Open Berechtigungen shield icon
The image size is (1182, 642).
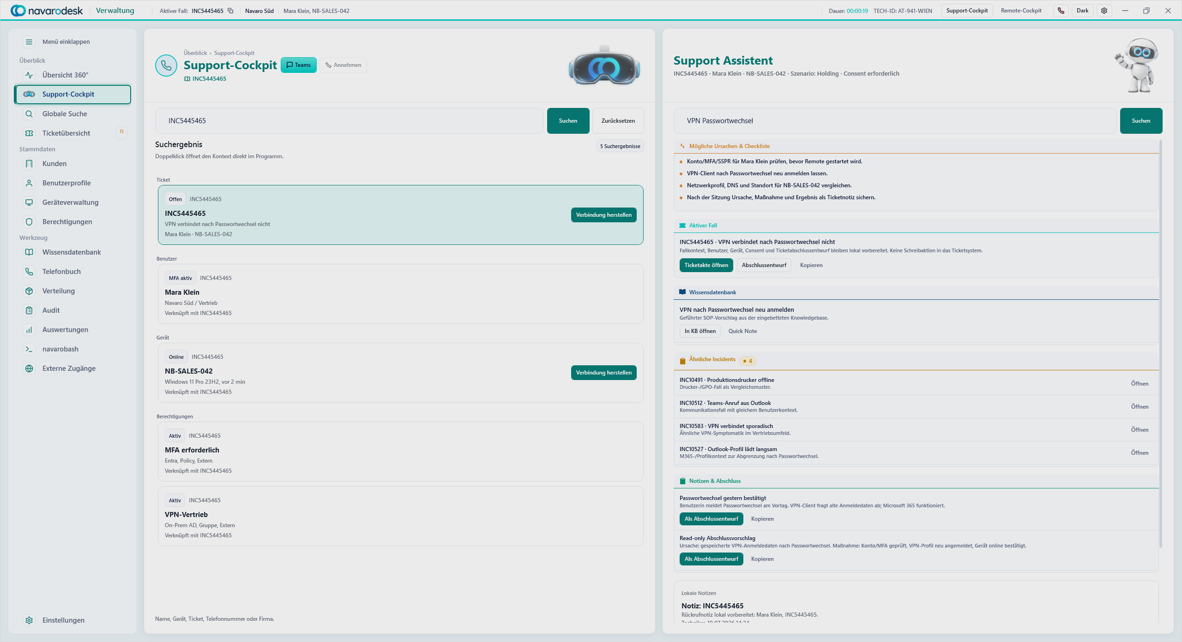[29, 221]
